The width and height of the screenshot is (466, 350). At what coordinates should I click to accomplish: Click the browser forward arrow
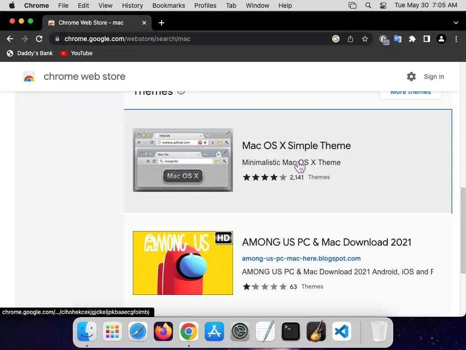click(x=25, y=39)
